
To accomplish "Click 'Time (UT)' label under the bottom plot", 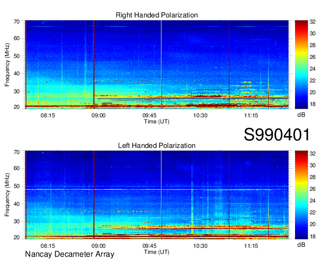I will click(157, 252).
